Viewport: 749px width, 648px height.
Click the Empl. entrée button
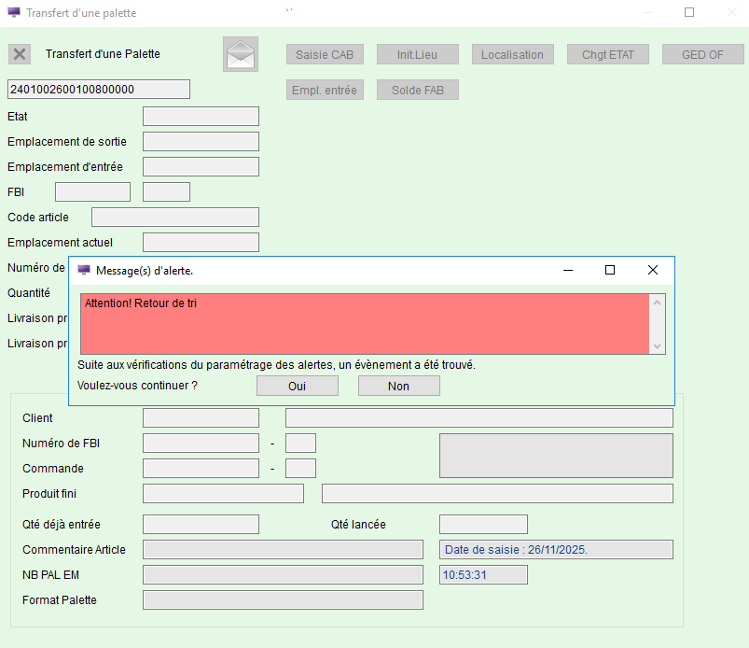pos(325,90)
